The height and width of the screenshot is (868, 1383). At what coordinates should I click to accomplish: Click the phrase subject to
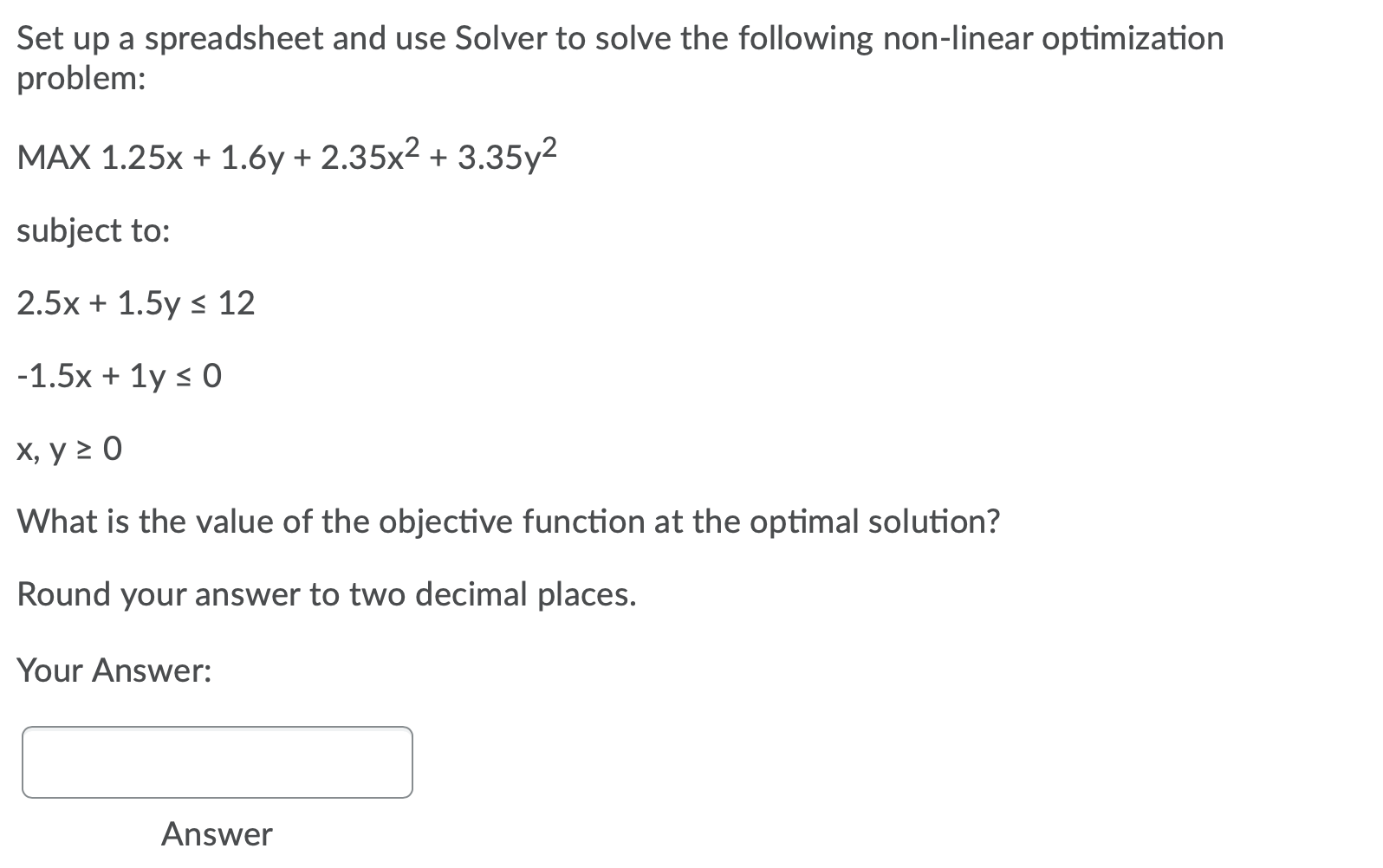click(x=91, y=230)
